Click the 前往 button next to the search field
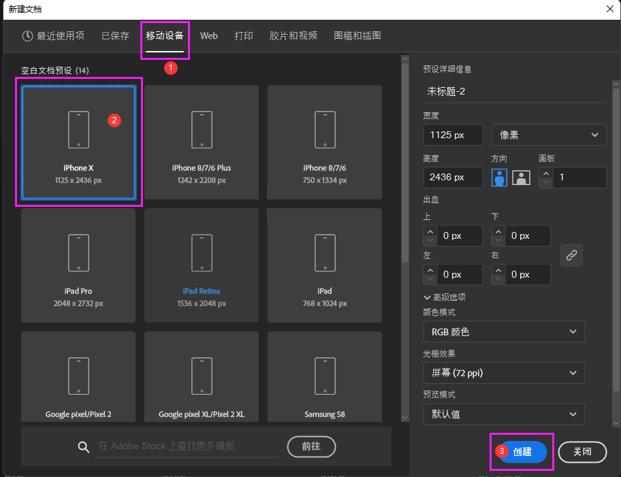This screenshot has height=477, width=621. tap(311, 447)
